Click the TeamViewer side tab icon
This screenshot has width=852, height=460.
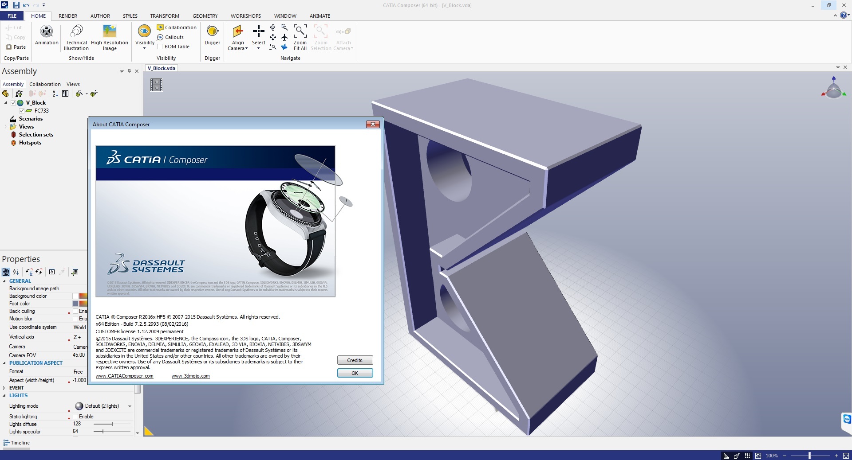coord(847,419)
